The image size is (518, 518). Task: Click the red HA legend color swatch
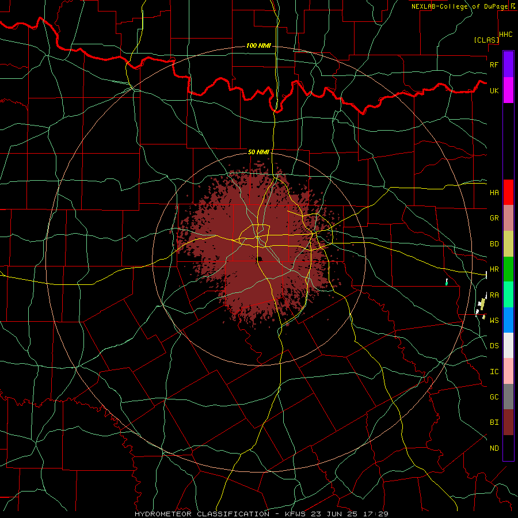tap(508, 192)
